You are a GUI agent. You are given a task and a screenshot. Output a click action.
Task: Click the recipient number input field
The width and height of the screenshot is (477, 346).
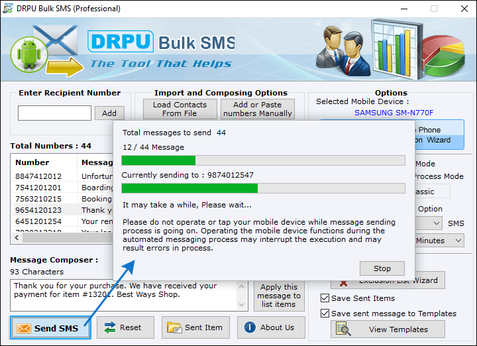click(x=54, y=113)
